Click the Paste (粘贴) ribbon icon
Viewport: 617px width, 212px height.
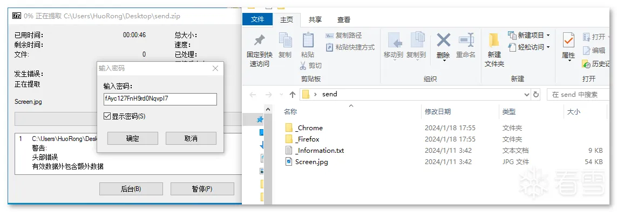(x=308, y=40)
